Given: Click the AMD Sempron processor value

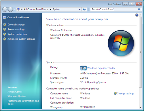Looking at the screenshot, I should (105, 74).
